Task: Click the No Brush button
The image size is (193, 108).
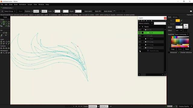Action: [x=186, y=26]
